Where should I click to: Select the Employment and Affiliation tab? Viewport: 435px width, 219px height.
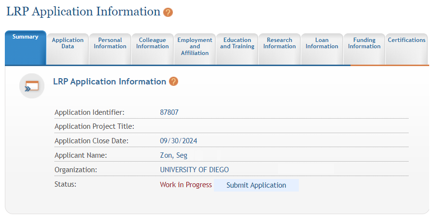195,49
